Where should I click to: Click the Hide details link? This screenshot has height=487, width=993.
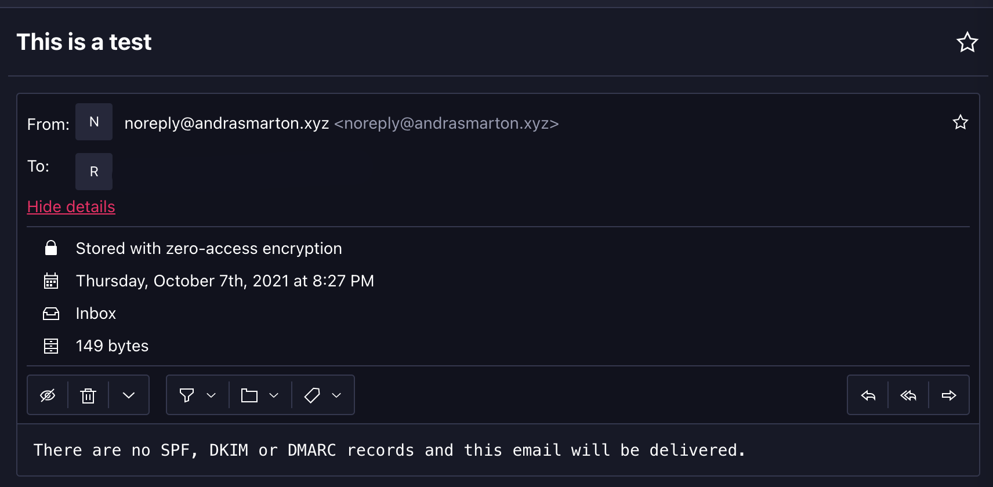71,207
